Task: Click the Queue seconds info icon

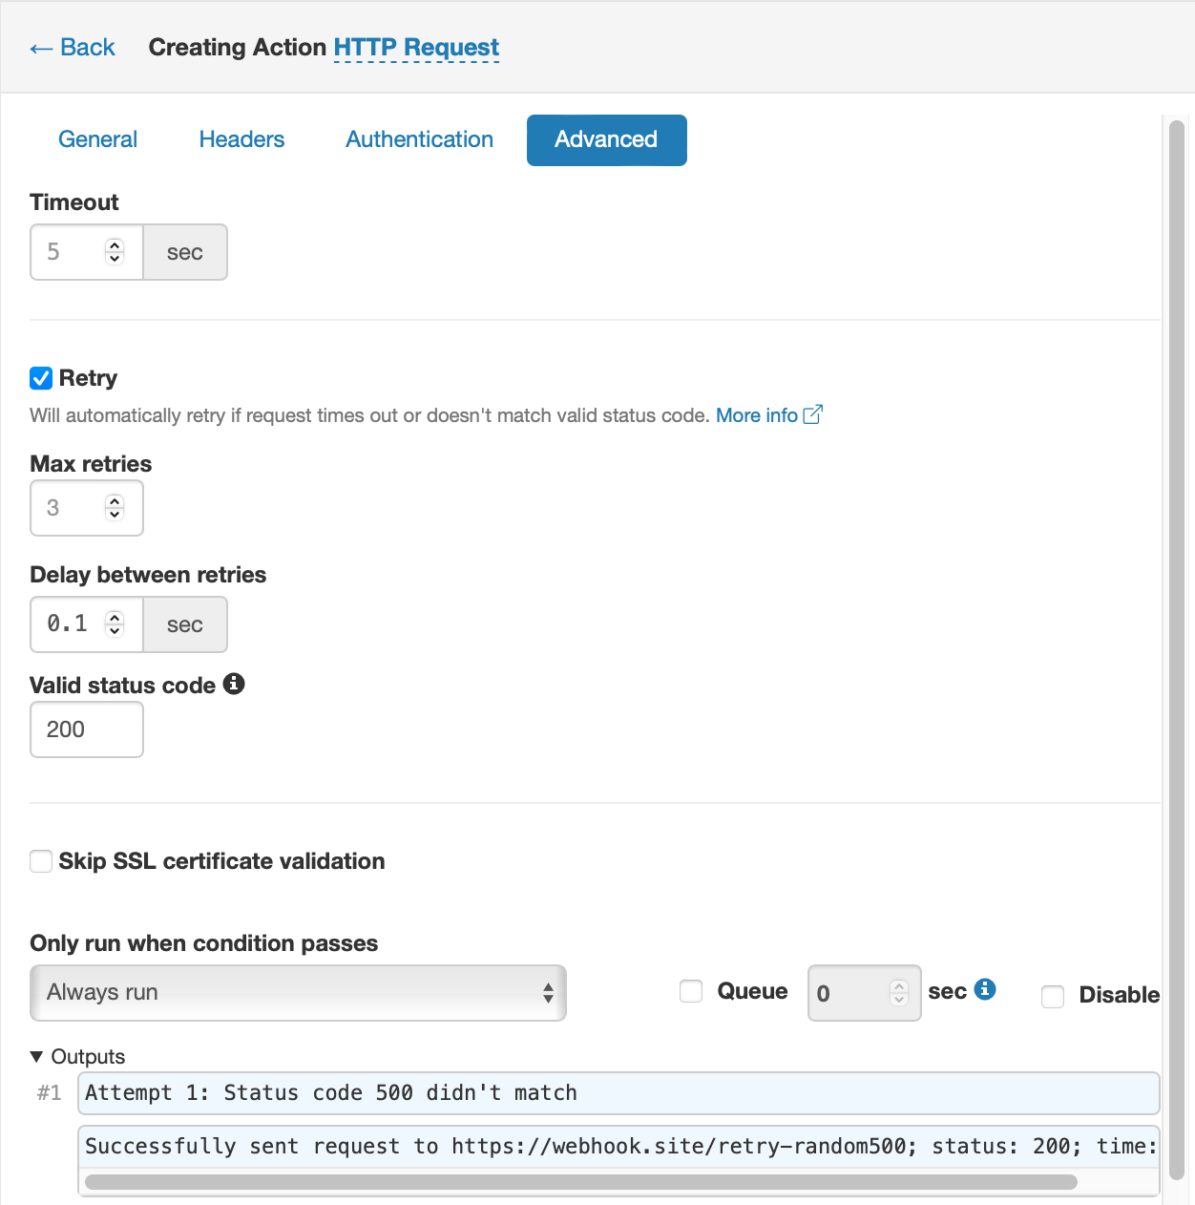Action: click(985, 989)
